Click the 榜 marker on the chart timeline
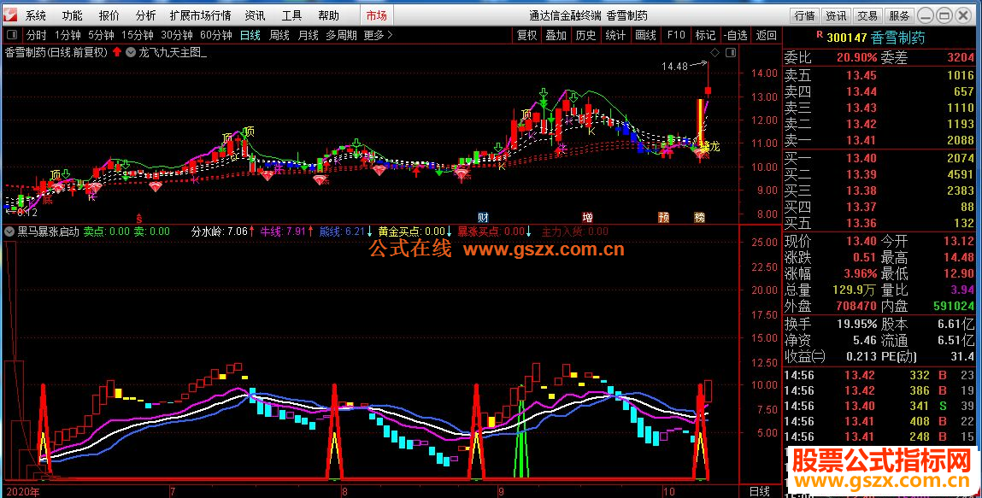 click(700, 218)
